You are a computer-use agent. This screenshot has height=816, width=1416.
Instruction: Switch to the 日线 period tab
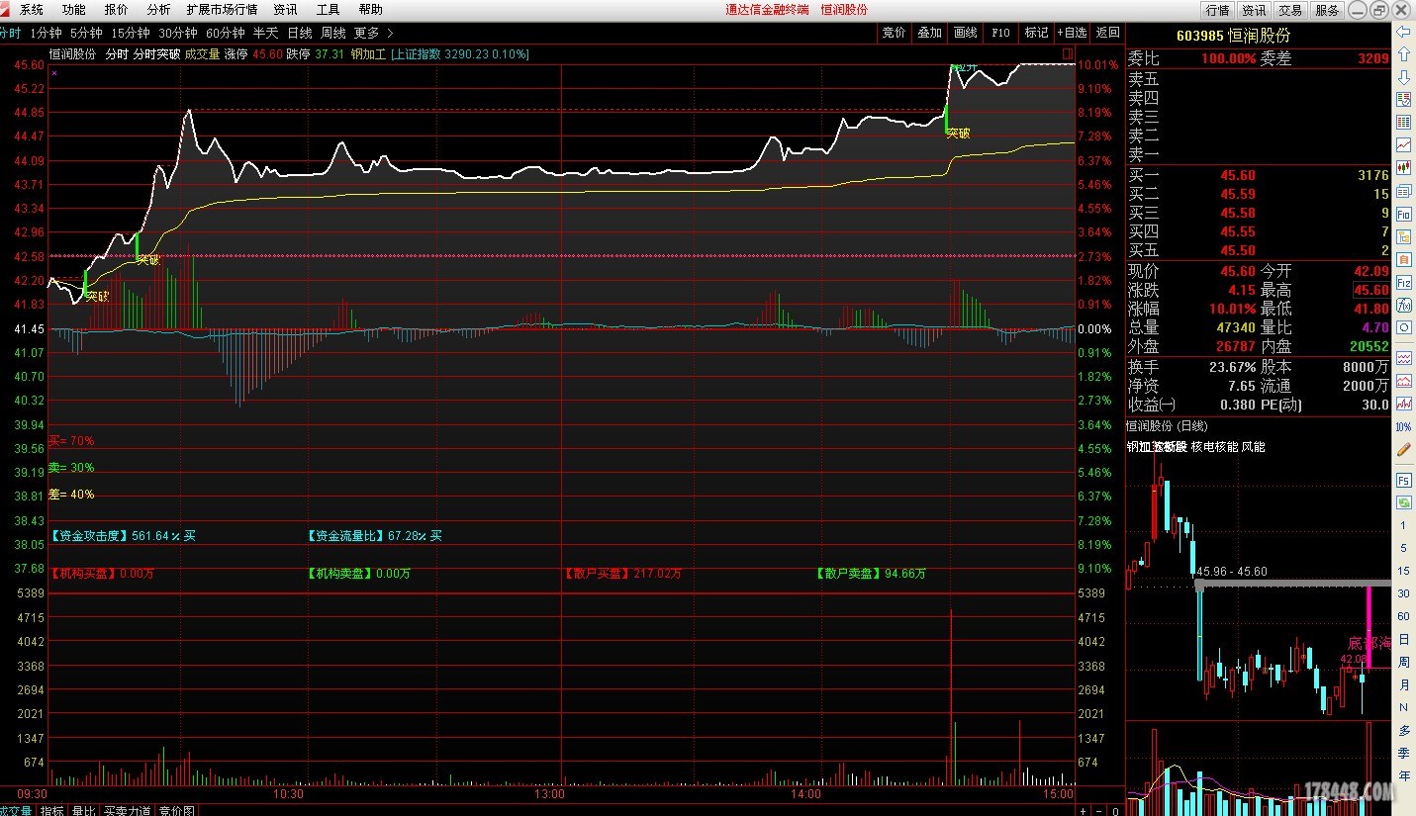pos(299,33)
